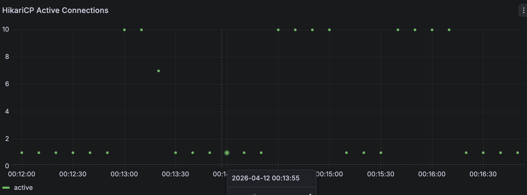527x195 pixels.
Task: Open the panel menu three-dot icon
Action: click(523, 11)
